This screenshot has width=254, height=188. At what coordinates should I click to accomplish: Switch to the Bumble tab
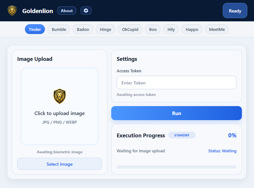[x=59, y=29]
